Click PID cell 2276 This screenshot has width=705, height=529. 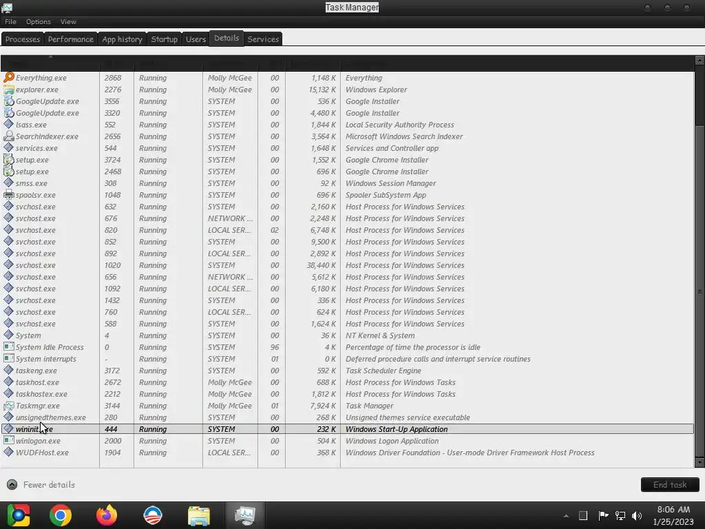[112, 90]
